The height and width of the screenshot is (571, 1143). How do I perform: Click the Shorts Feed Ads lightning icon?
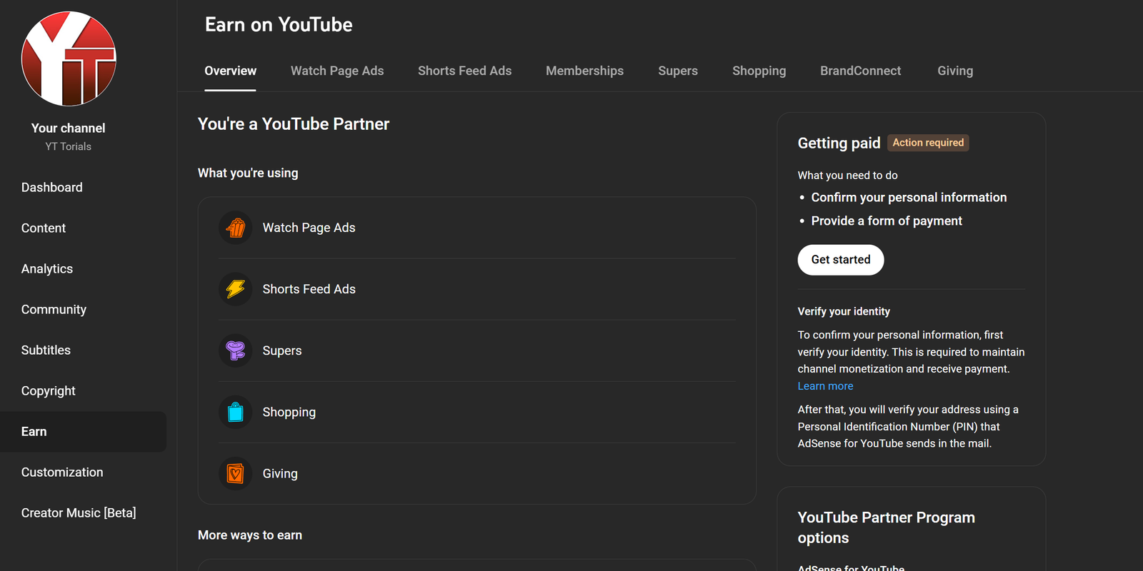(x=236, y=289)
